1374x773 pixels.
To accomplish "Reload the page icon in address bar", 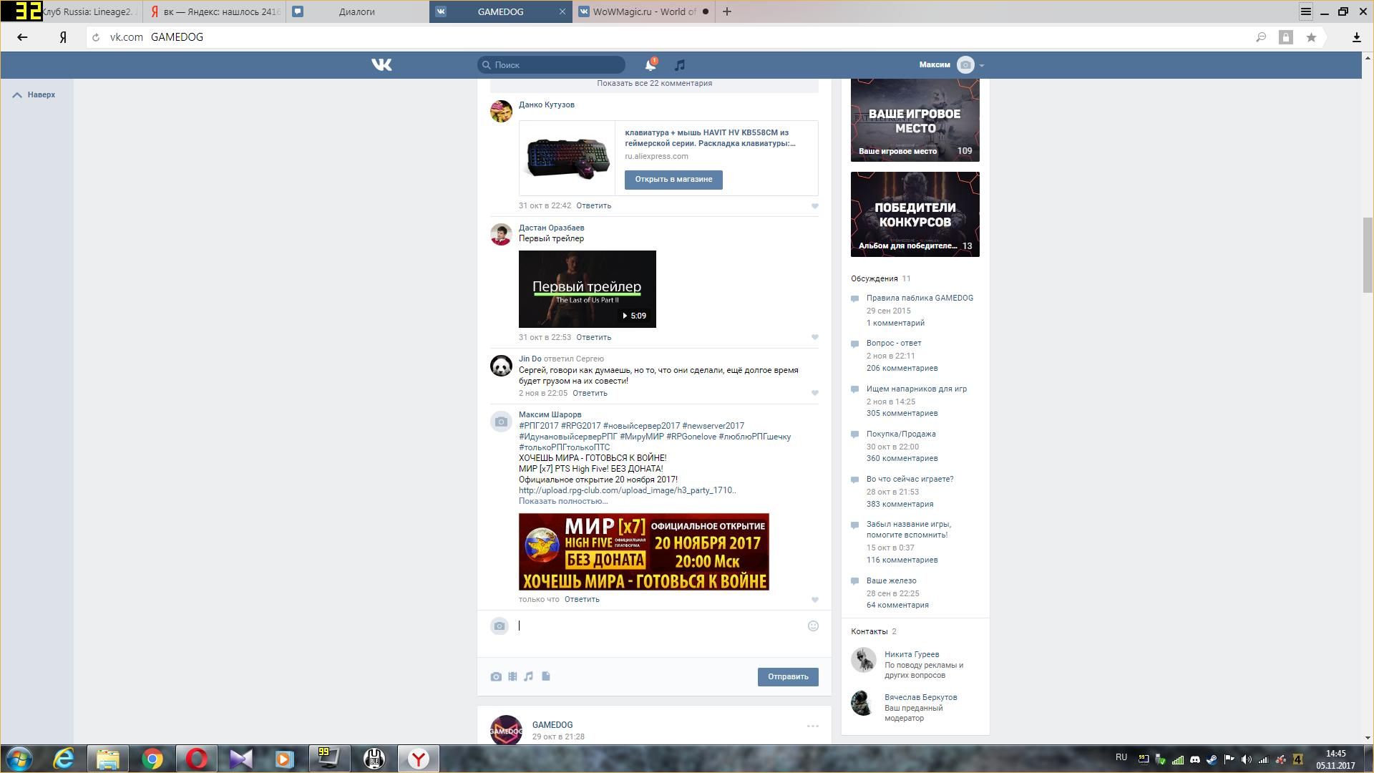I will tap(96, 37).
